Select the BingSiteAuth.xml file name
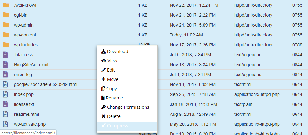Viewport: 308px width, 135px height. point(31,65)
